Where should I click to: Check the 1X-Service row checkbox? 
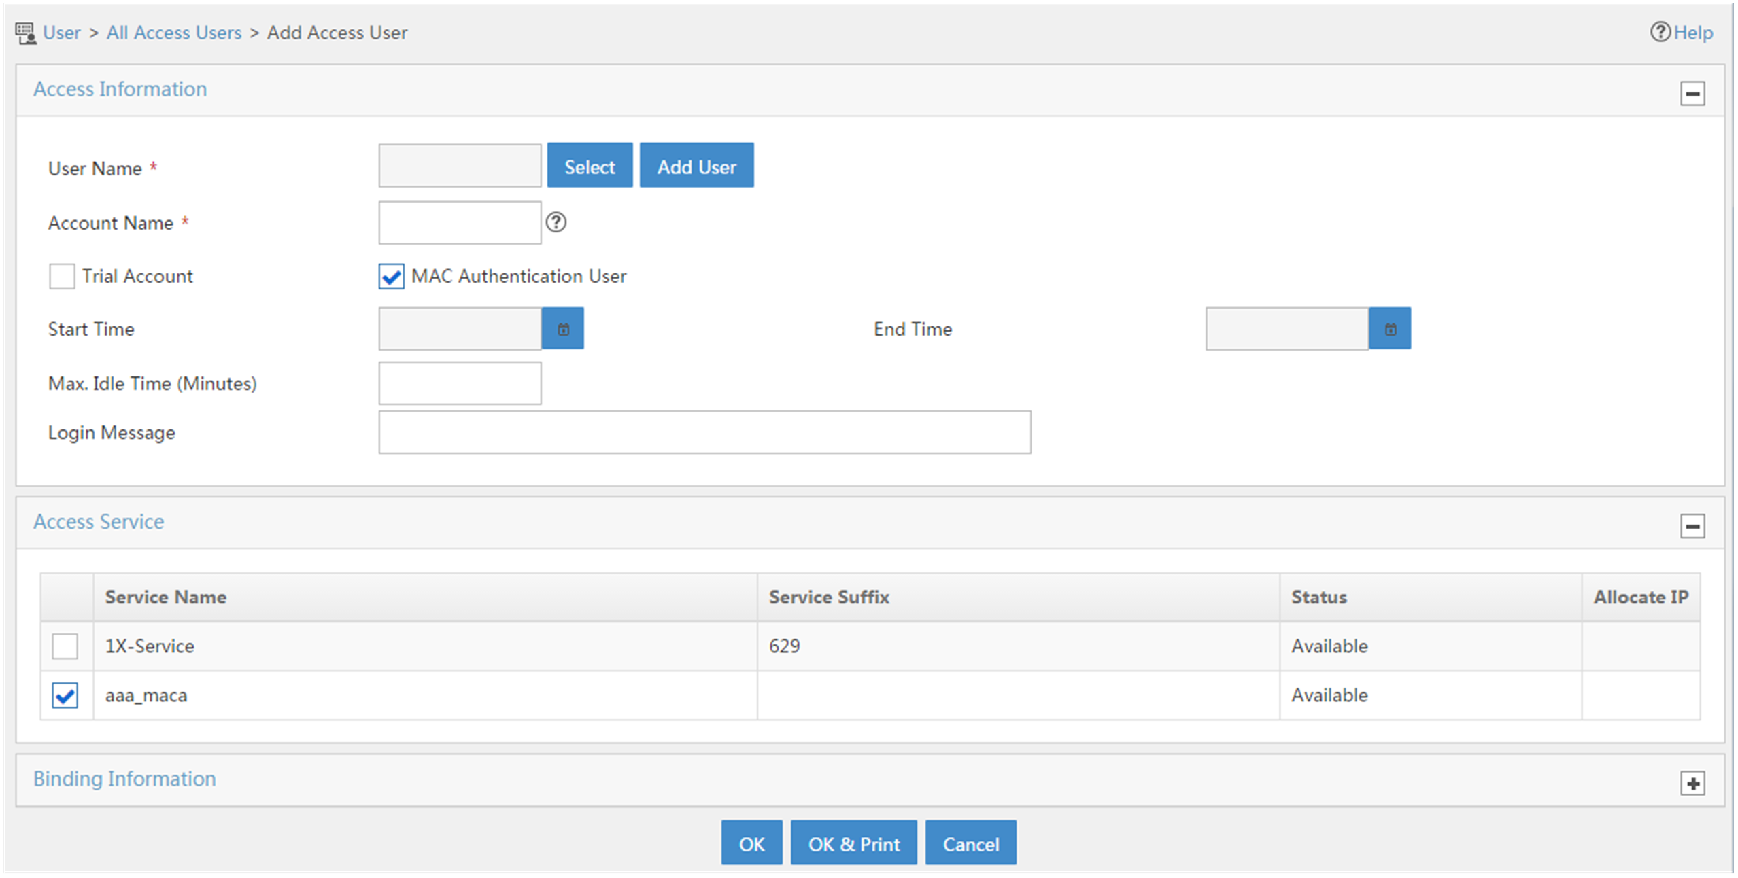pos(65,646)
